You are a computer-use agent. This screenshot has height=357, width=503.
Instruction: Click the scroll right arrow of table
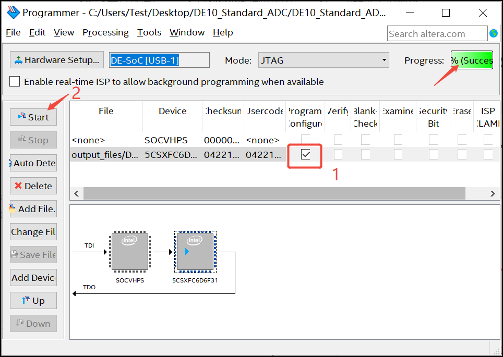pos(493,193)
